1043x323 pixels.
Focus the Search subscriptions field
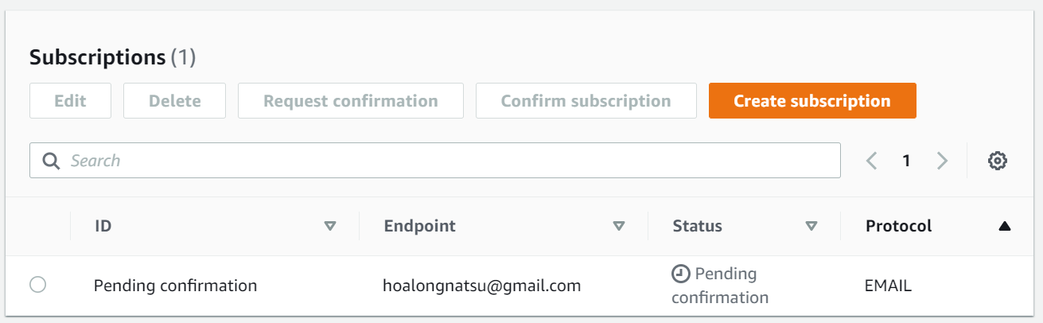pos(446,161)
